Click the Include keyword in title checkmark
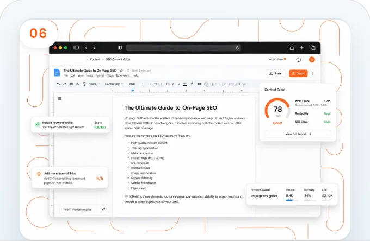This screenshot has height=241, width=370. pyautogui.click(x=38, y=124)
